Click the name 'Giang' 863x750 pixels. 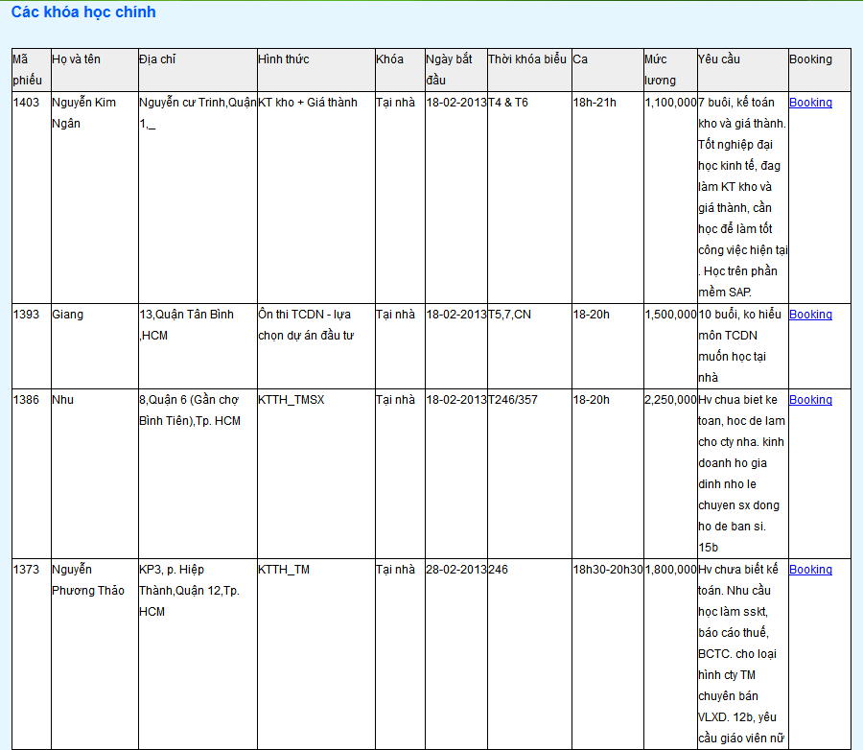[x=68, y=315]
